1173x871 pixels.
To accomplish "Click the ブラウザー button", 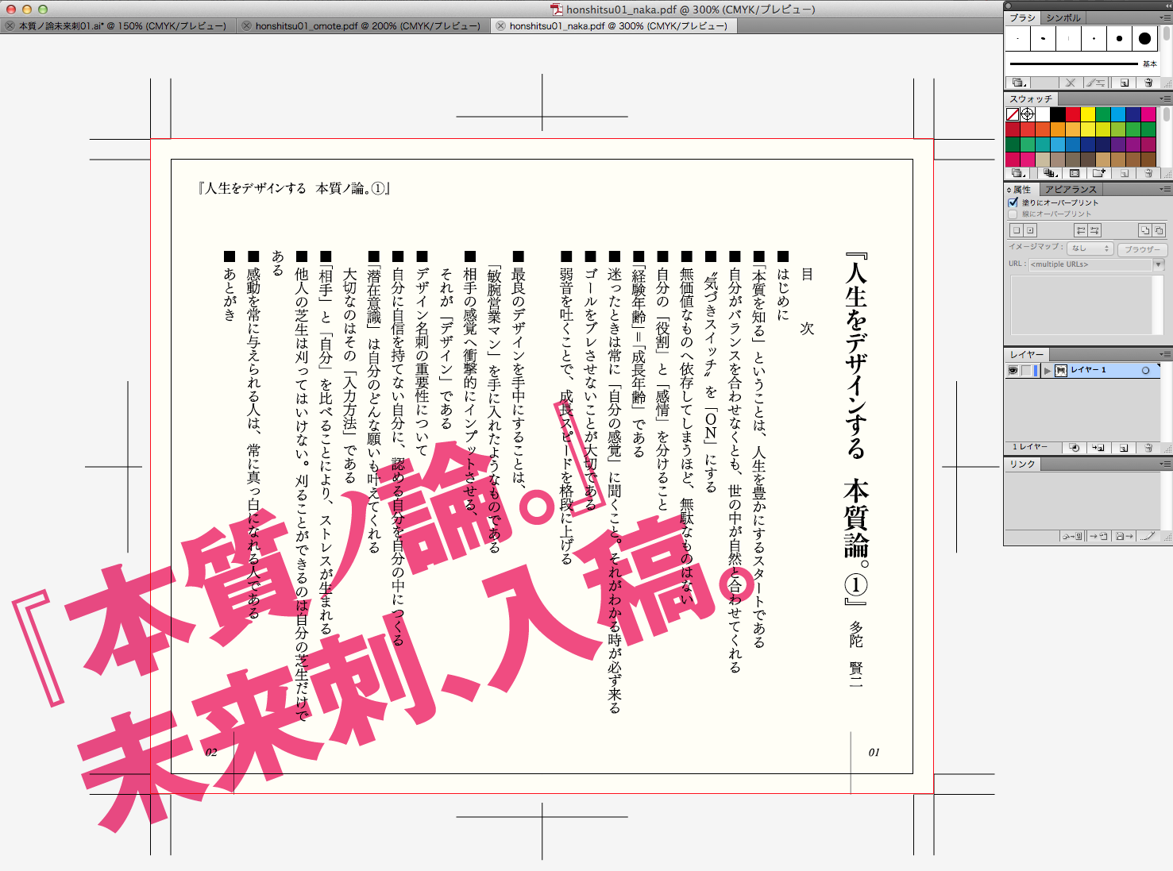I will [x=1142, y=249].
